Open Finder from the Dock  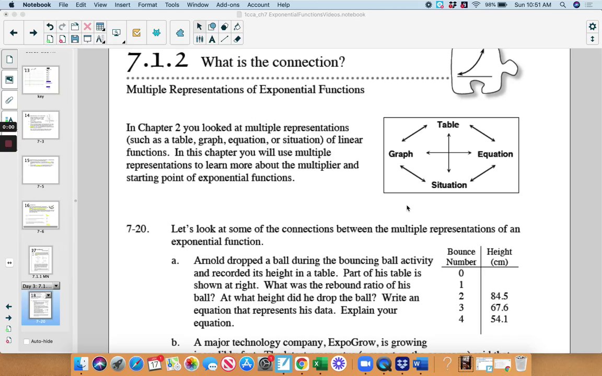[x=81, y=363]
